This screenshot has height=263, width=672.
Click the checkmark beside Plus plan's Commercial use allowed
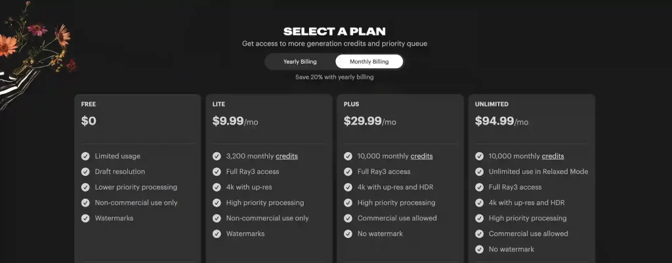tap(348, 218)
